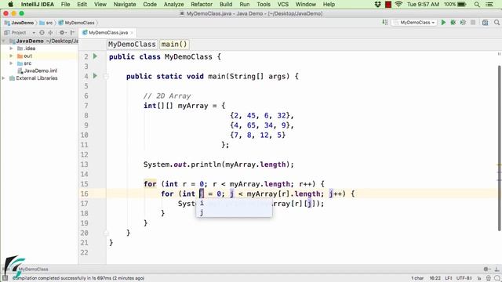Open the File menu
The image size is (502, 282).
[65, 4]
